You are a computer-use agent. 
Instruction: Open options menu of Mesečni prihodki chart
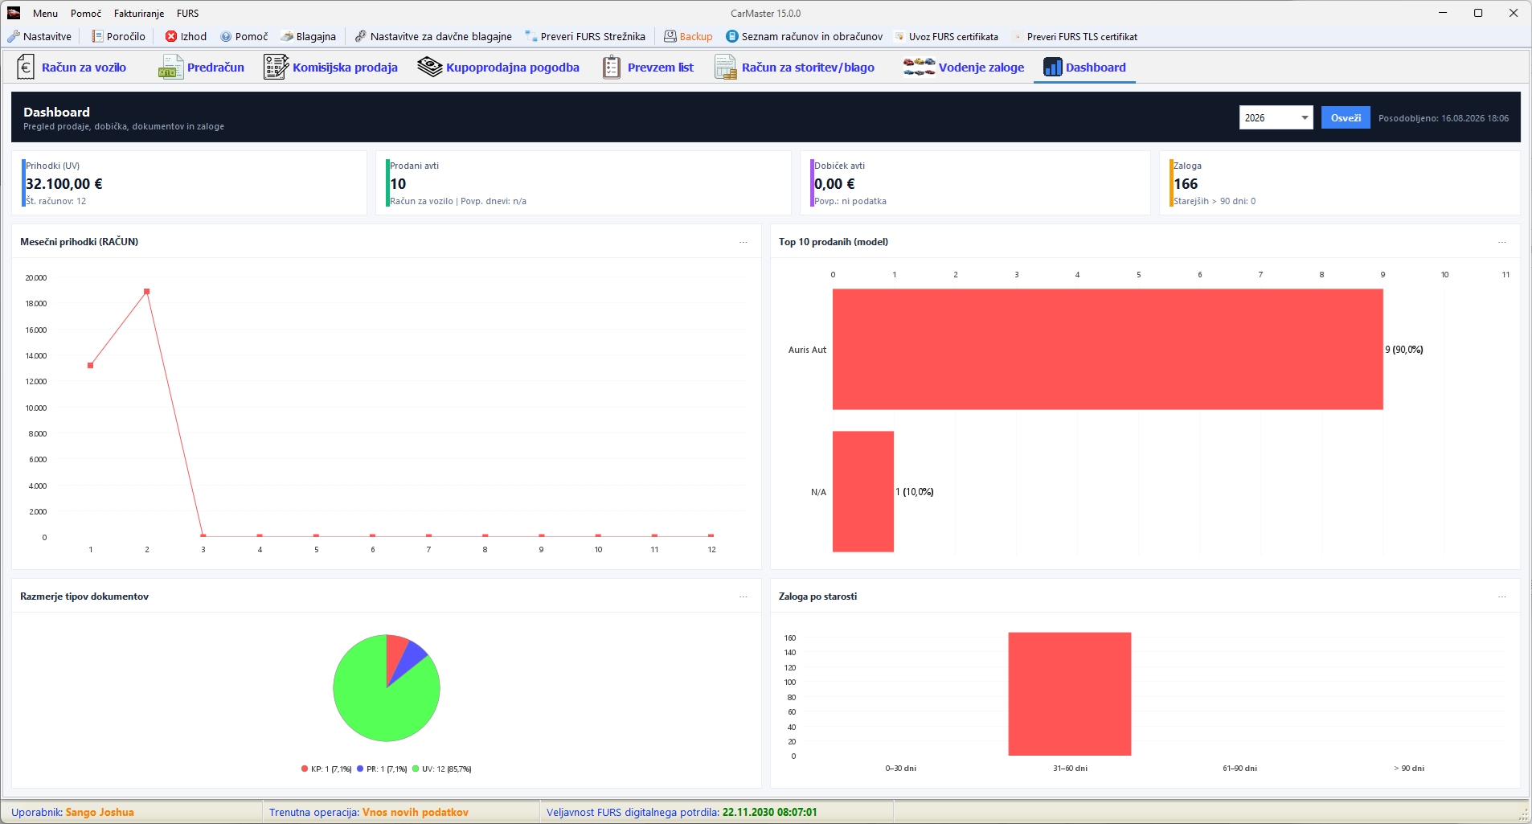pos(743,242)
